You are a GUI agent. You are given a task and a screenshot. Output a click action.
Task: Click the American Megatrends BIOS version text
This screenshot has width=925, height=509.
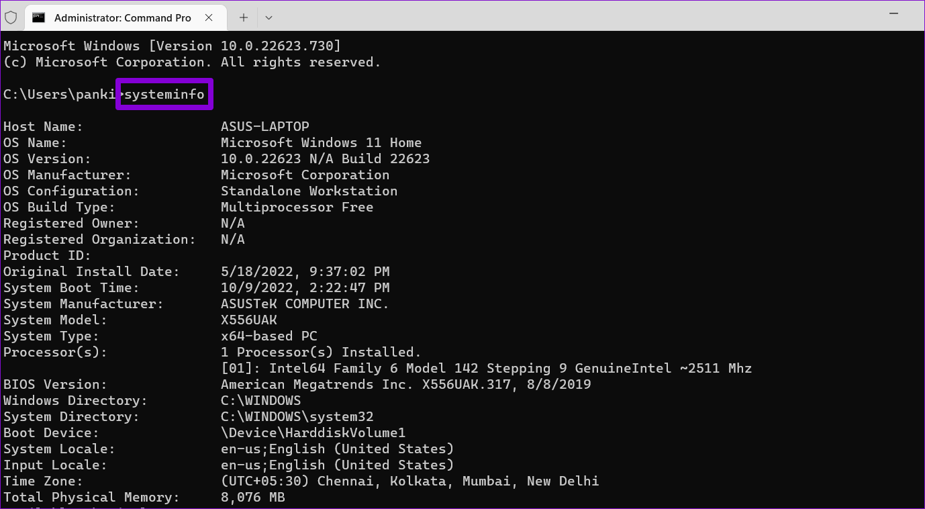pos(405,384)
